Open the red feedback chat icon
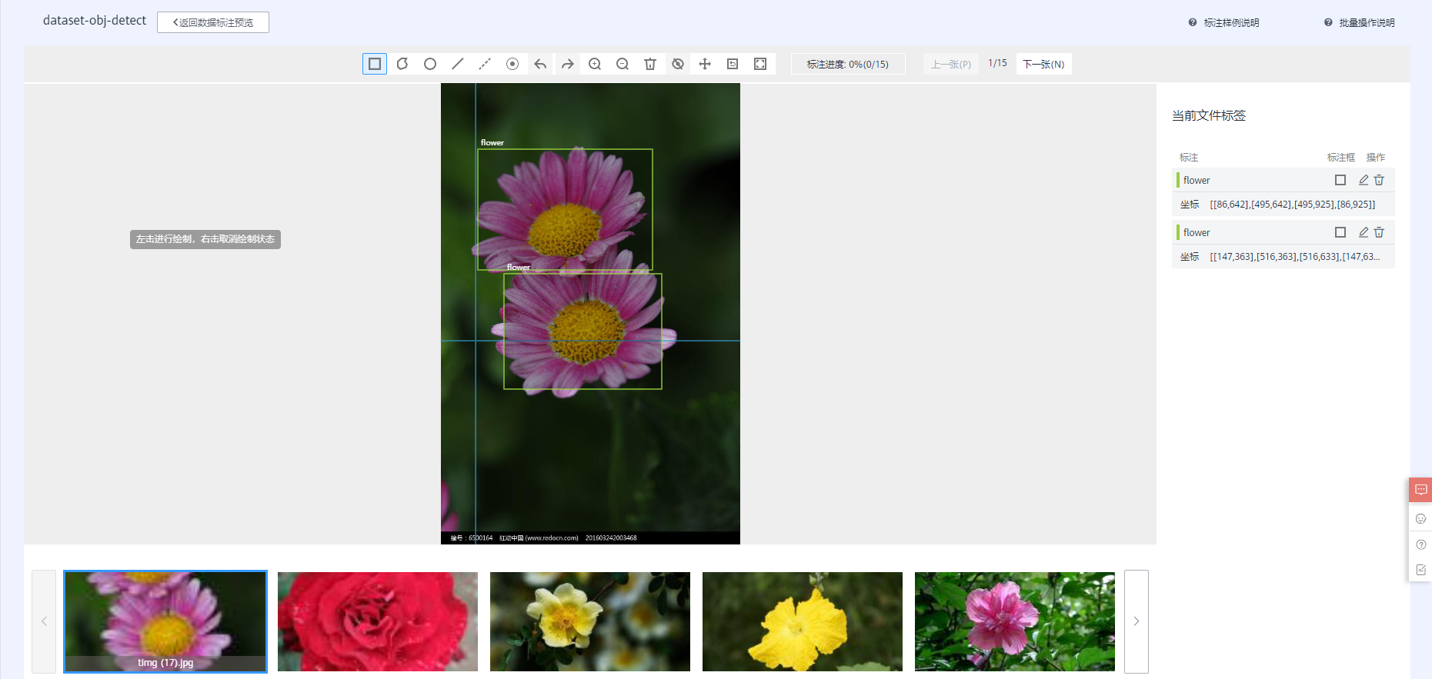 [x=1420, y=490]
